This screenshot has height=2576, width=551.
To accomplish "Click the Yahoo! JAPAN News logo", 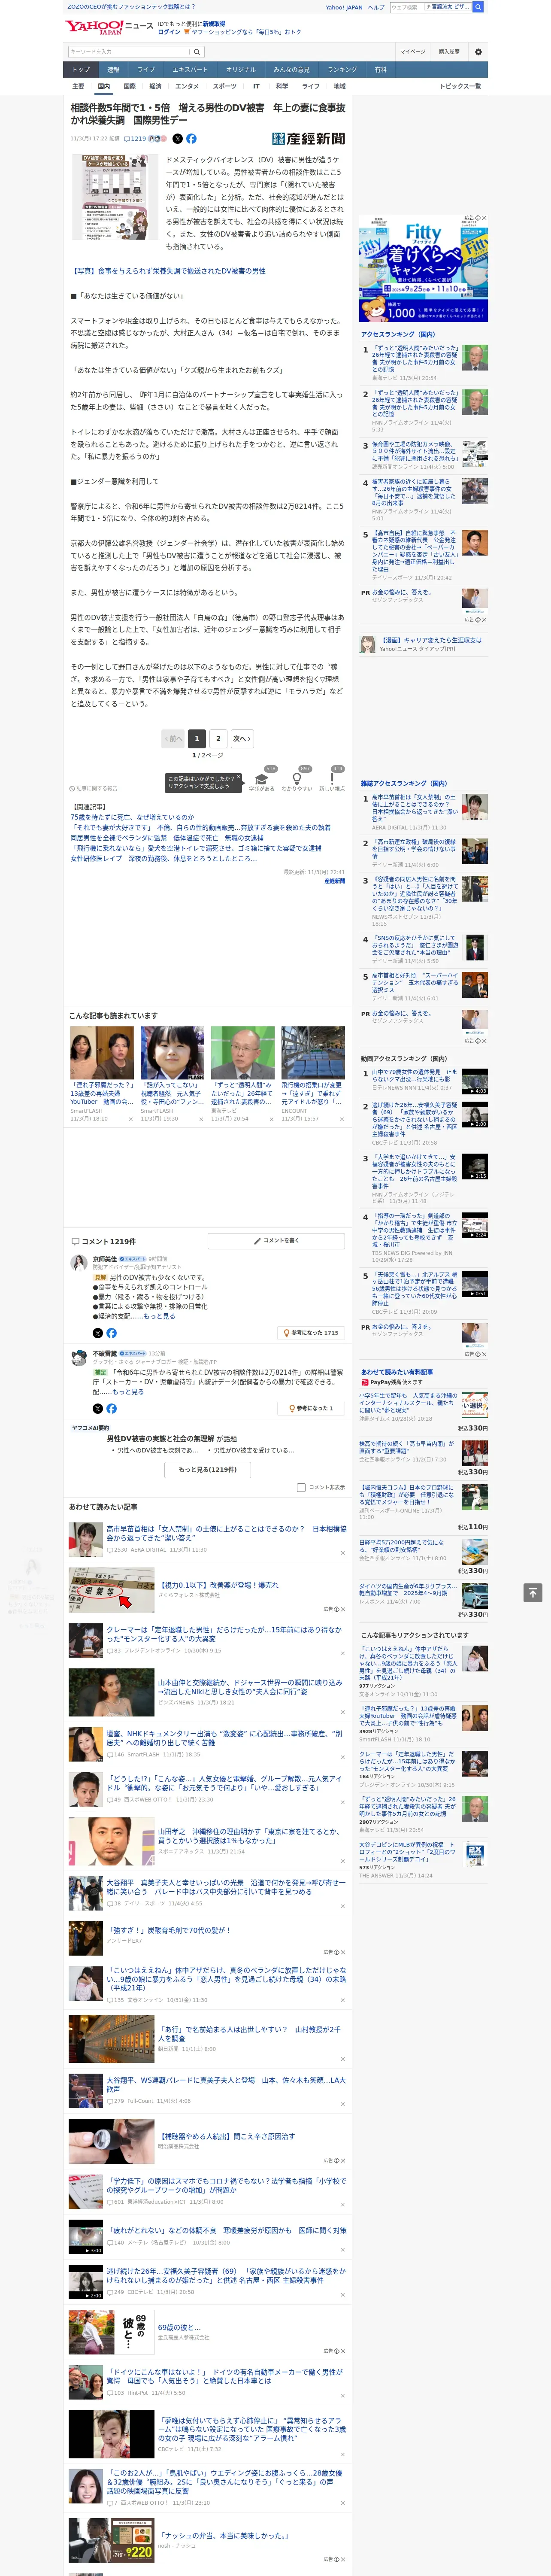I will 110,27.
